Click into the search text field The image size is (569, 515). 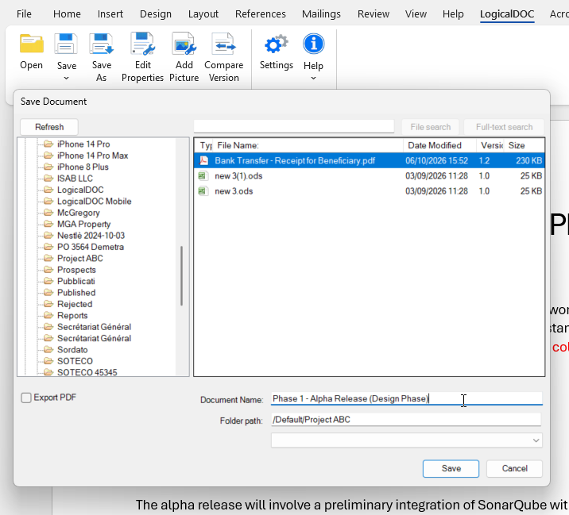click(x=294, y=126)
